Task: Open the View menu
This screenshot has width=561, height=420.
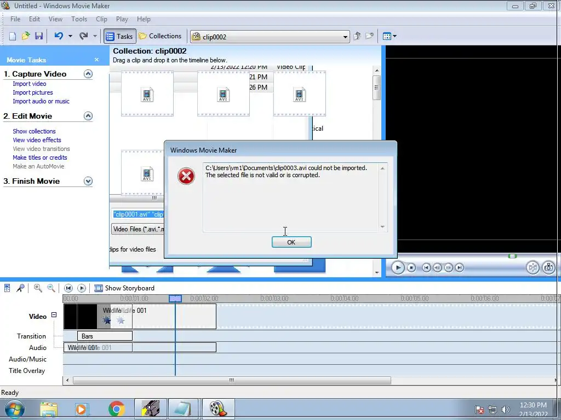Action: [x=55, y=19]
